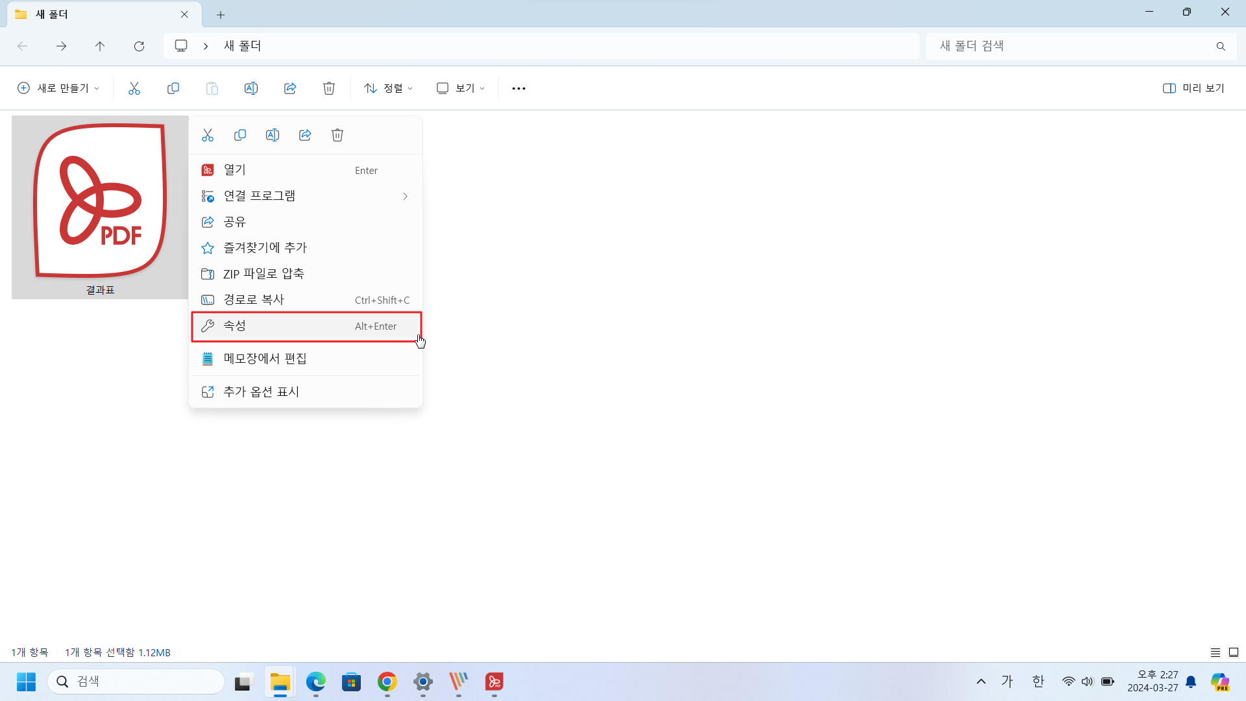Click the volume icon in the system tray
The width and height of the screenshot is (1246, 701).
(x=1088, y=682)
